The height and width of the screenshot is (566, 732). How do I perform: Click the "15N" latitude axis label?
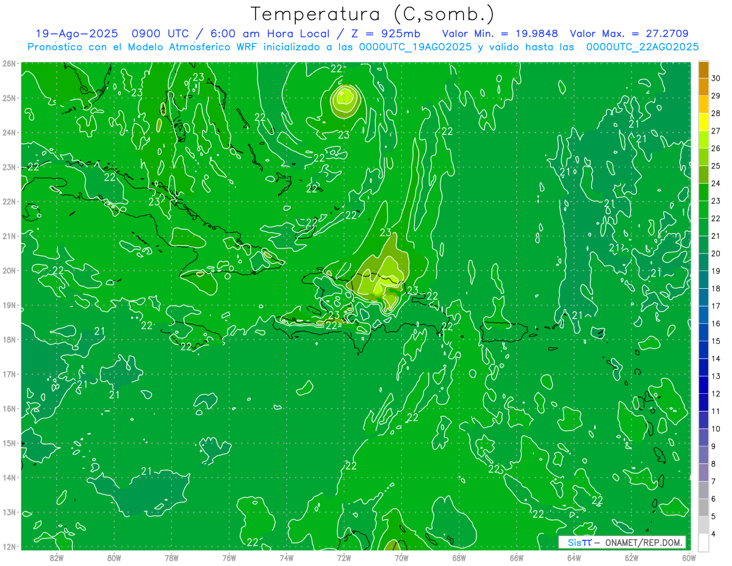(x=9, y=443)
